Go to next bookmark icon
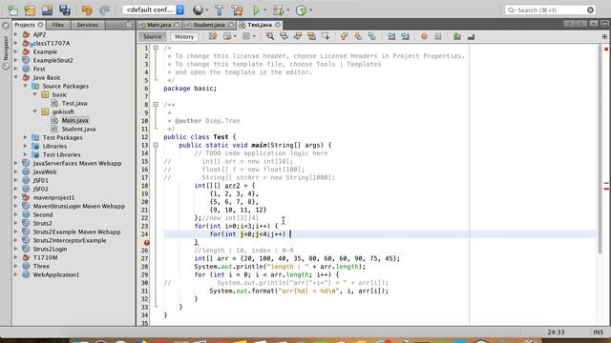Viewport: 611px width, 343px height. 358,36
